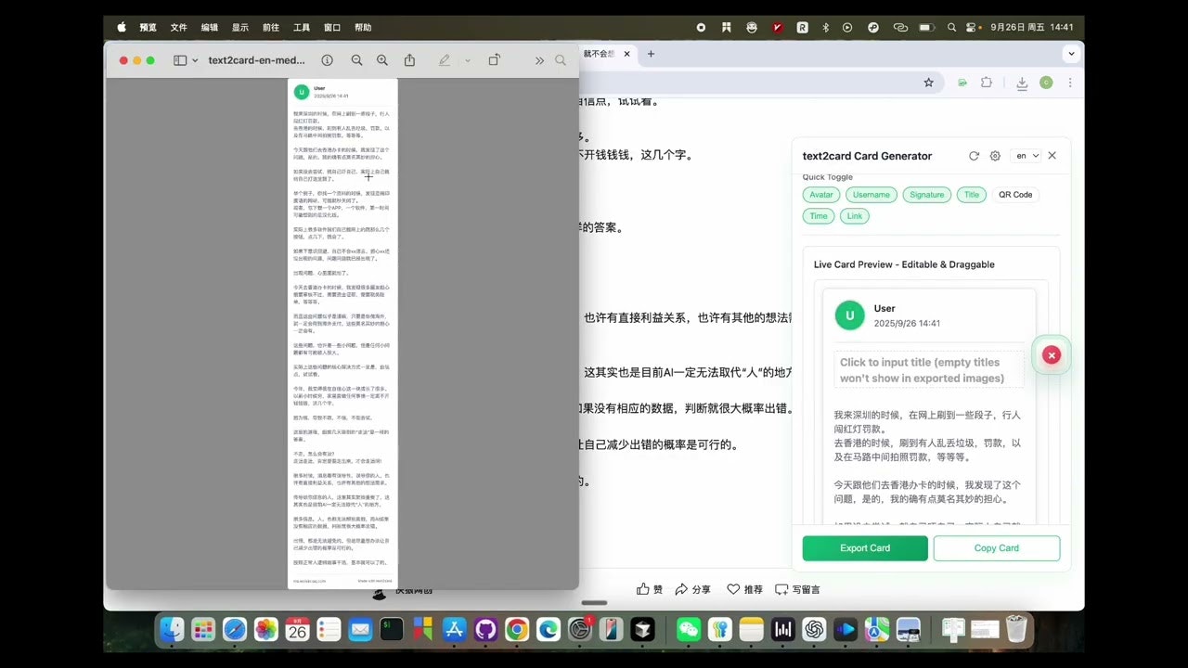Share the document from Preview toolbar
This screenshot has width=1188, height=668.
tap(409, 60)
